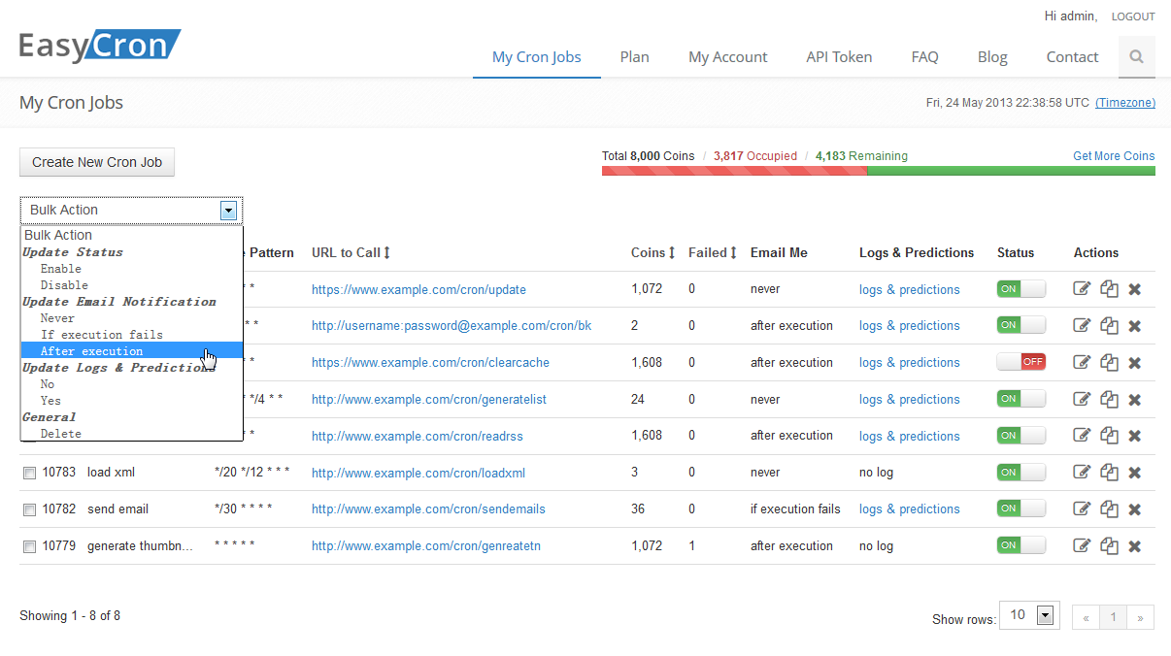
Task: Delete the cron/update job
Action: 1134,289
